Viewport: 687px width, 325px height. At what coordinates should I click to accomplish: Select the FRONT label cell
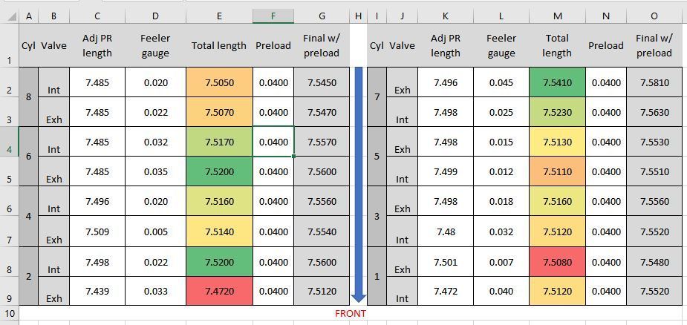point(351,314)
